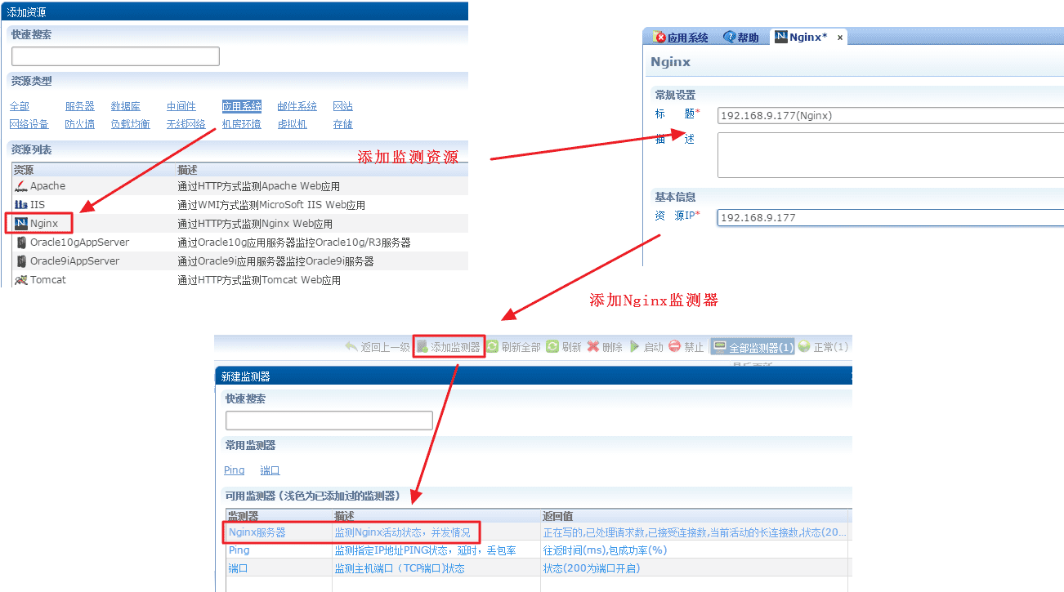This screenshot has width=1064, height=592.
Task: Select resource type 存储
Action: click(x=343, y=124)
